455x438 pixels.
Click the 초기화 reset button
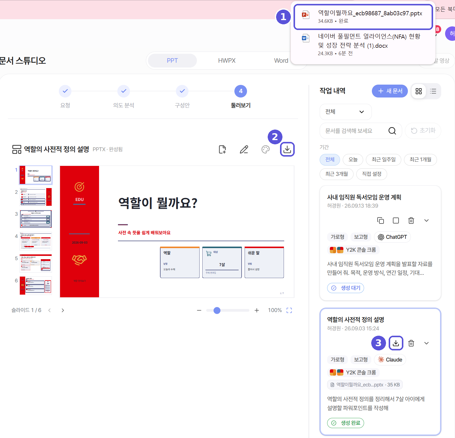point(423,131)
